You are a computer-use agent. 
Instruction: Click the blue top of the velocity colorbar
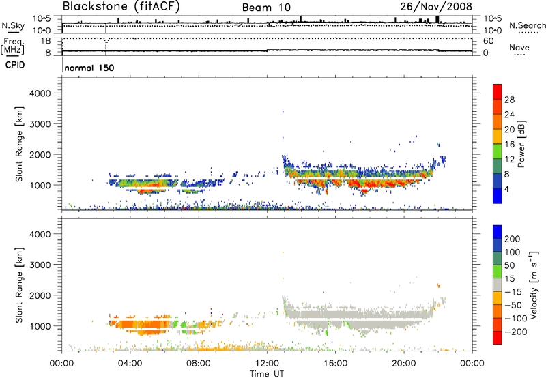click(x=498, y=232)
